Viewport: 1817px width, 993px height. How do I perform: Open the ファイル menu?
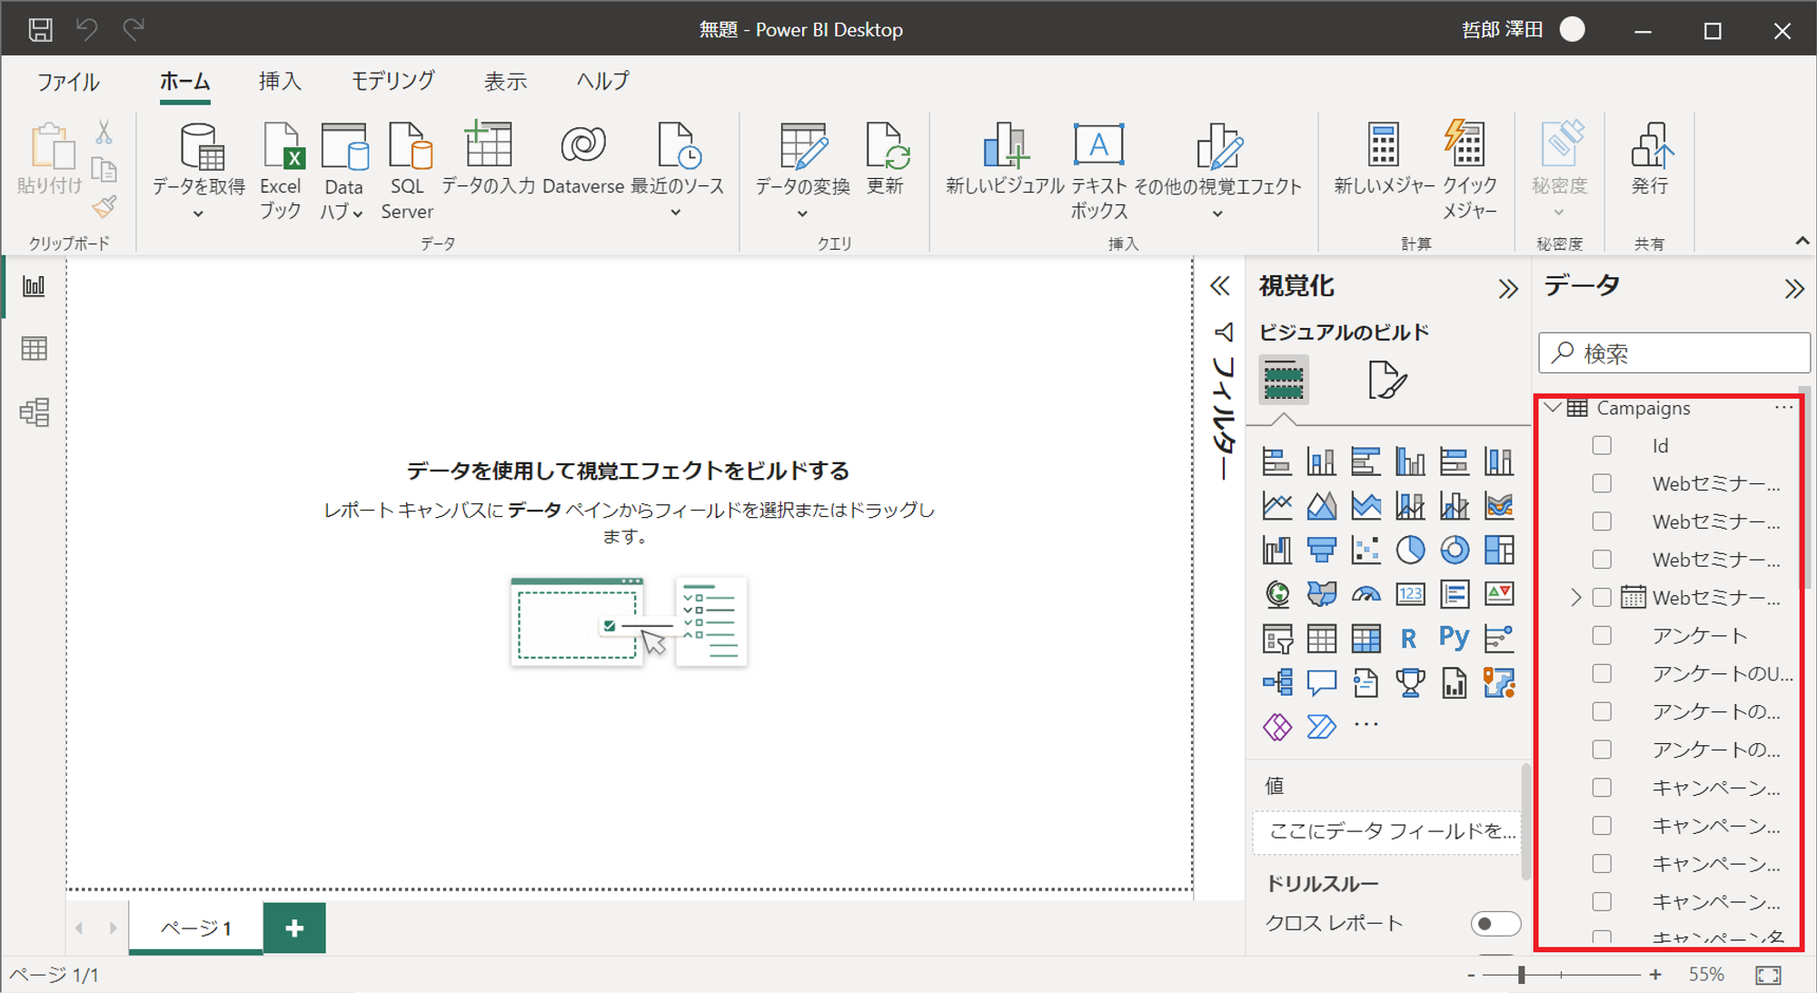coord(68,82)
